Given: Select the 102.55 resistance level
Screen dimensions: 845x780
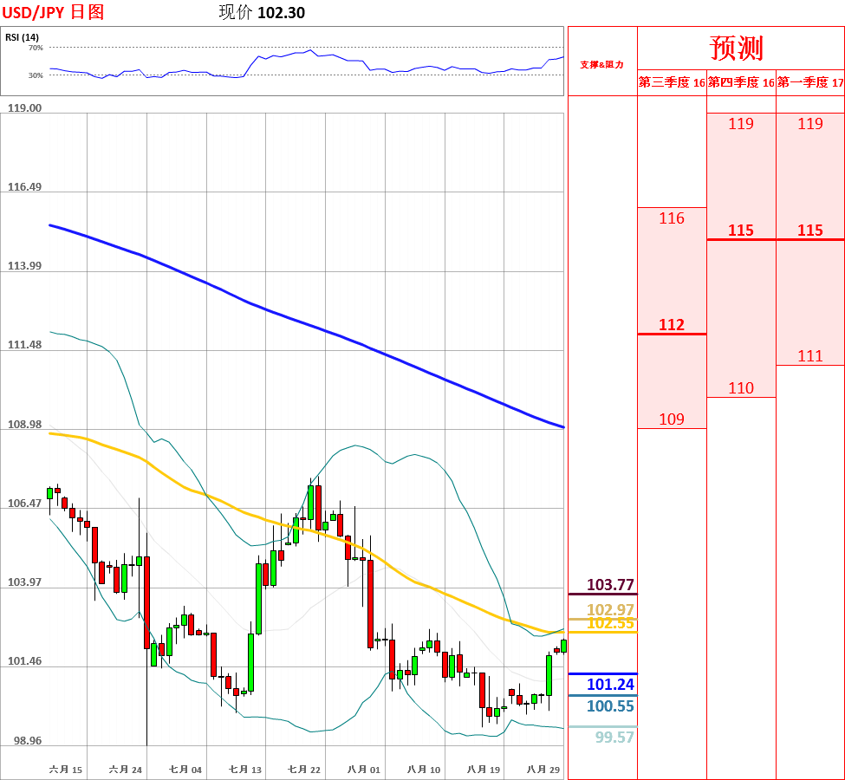Looking at the screenshot, I should point(610,624).
